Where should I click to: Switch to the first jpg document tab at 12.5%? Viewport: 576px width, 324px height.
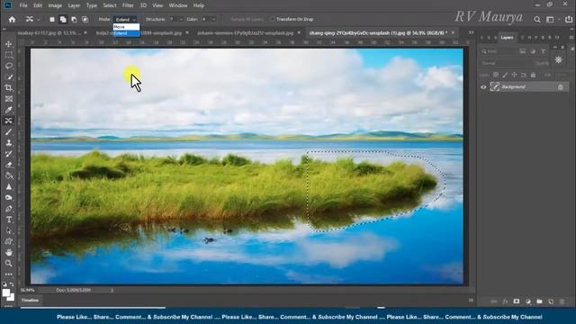pos(49,32)
